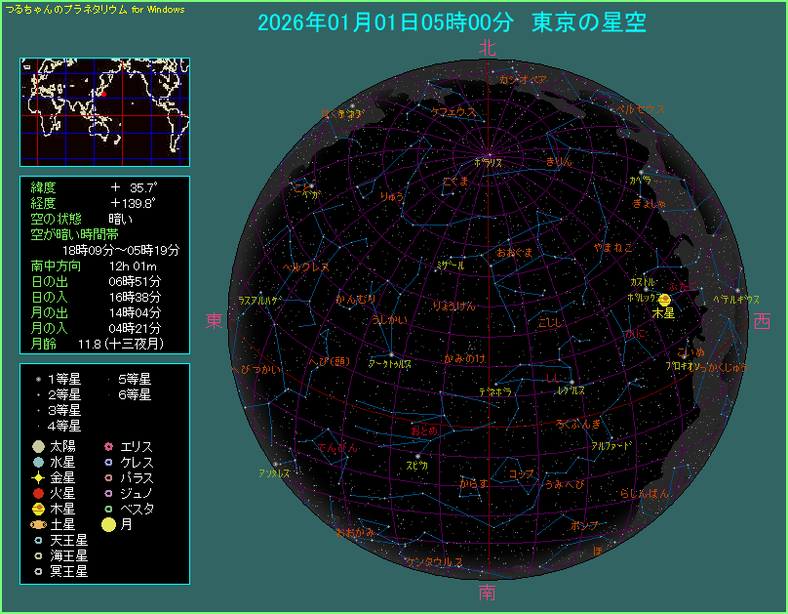Click the 月齢 moon age info row

click(98, 344)
